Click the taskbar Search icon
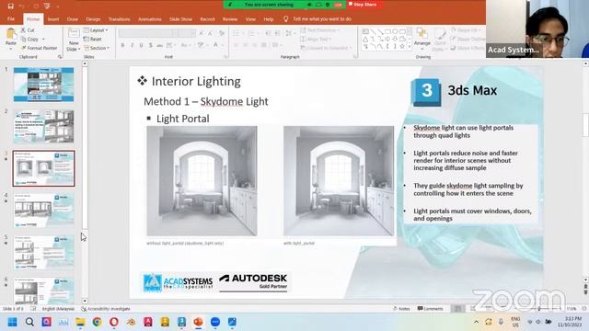The image size is (589, 331). 29,322
